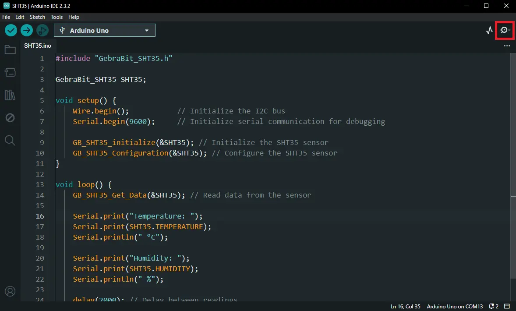Viewport: 516px width, 311px height.
Task: Click Arduino Uno on COM13 status
Action: 455,306
